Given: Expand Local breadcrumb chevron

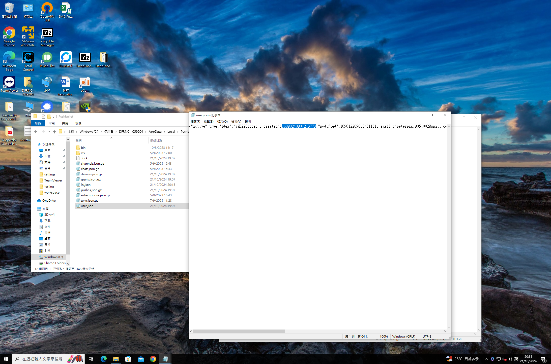Looking at the screenshot, I should coord(178,132).
